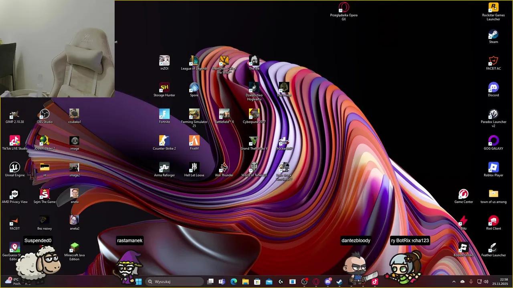Open the Windows Start menu
This screenshot has width=513, height=288.
(x=138, y=282)
